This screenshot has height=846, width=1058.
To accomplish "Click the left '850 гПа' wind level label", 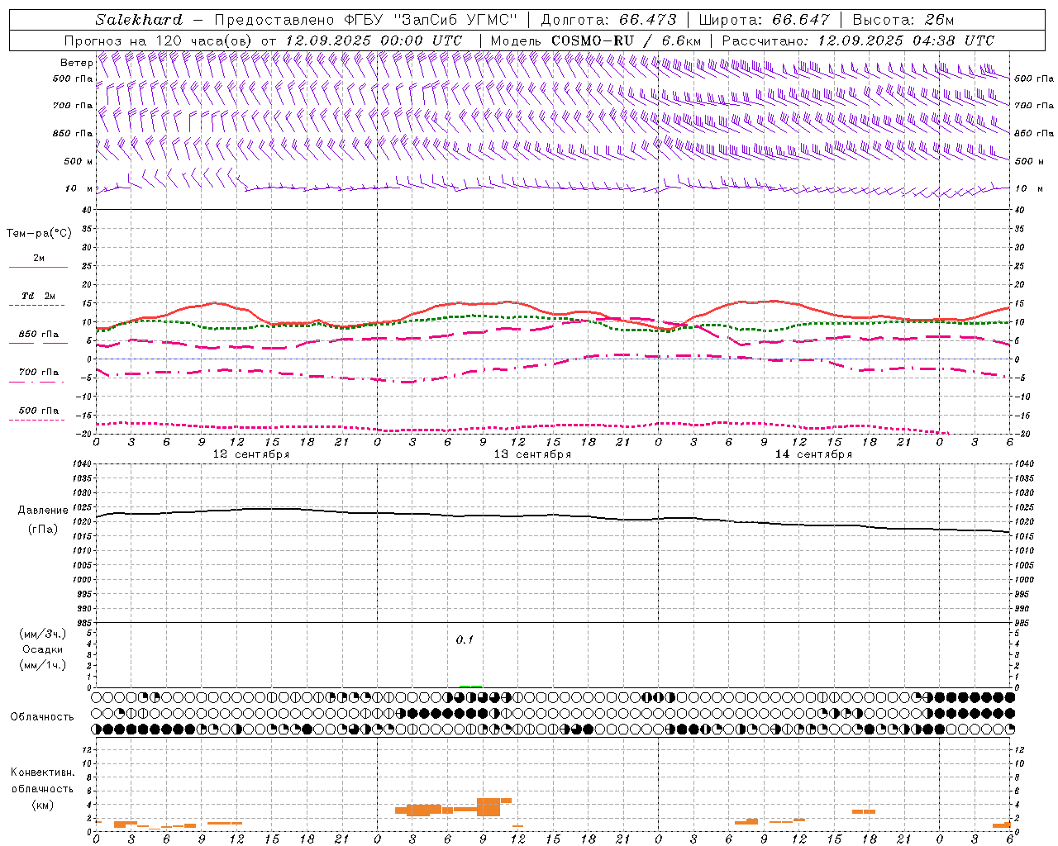I will 73,133.
